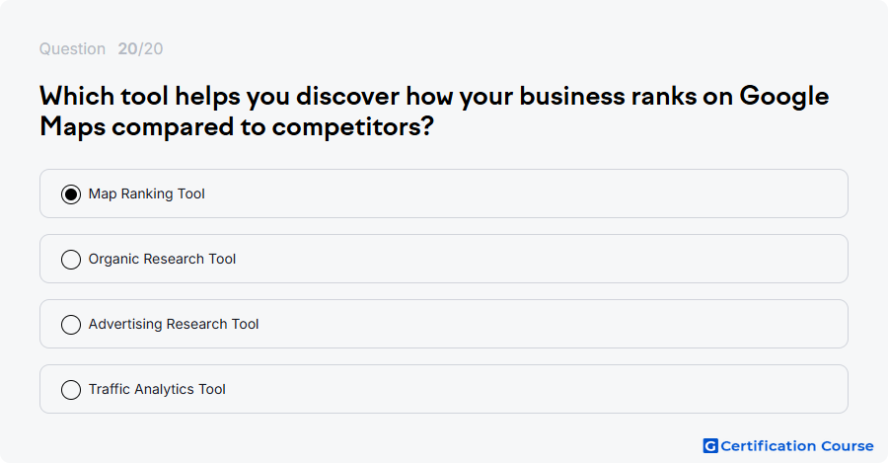Click the "Map Ranking Tool" label text
The height and width of the screenshot is (463, 888).
click(147, 193)
